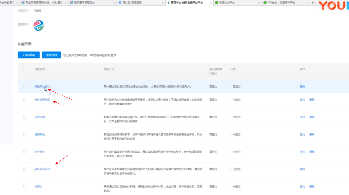Image resolution: width=349 pixels, height=195 pixels.
Task: Check the 信用借还 row checkbox
Action: [25, 134]
